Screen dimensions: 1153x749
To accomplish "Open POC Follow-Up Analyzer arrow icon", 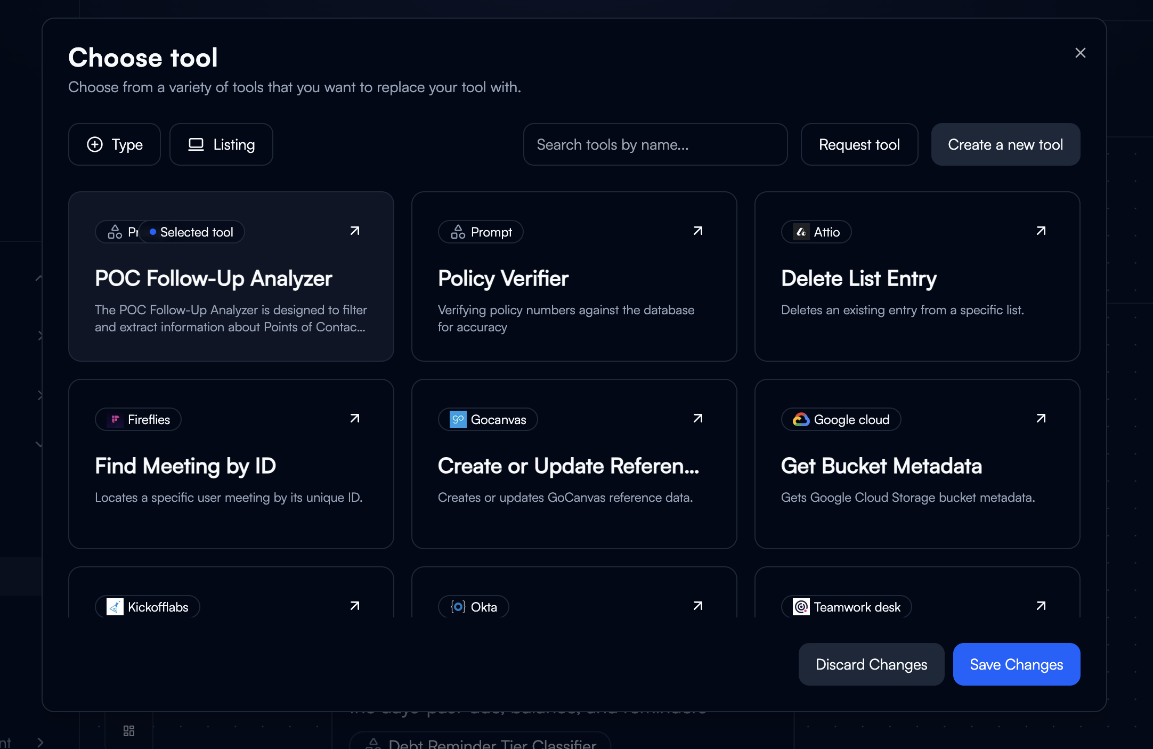I will pos(354,231).
